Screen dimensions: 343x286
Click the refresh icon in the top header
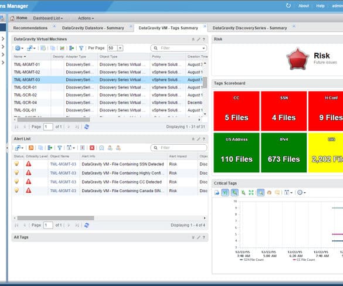pos(288,5)
